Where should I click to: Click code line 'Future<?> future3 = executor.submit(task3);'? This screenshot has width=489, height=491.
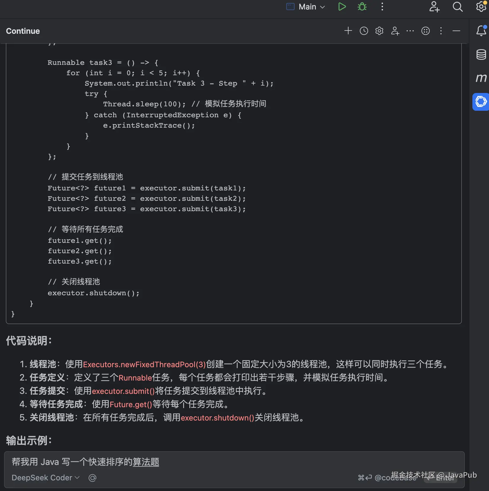(x=147, y=209)
